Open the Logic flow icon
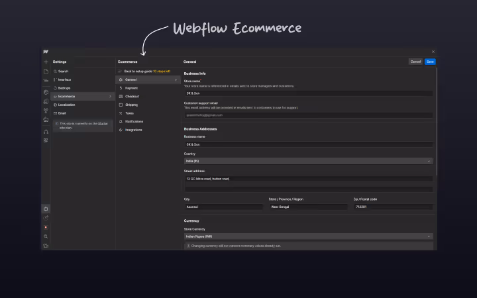 tap(46, 131)
